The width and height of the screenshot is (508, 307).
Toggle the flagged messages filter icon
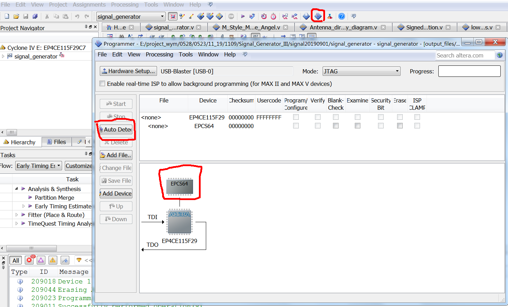65,260
